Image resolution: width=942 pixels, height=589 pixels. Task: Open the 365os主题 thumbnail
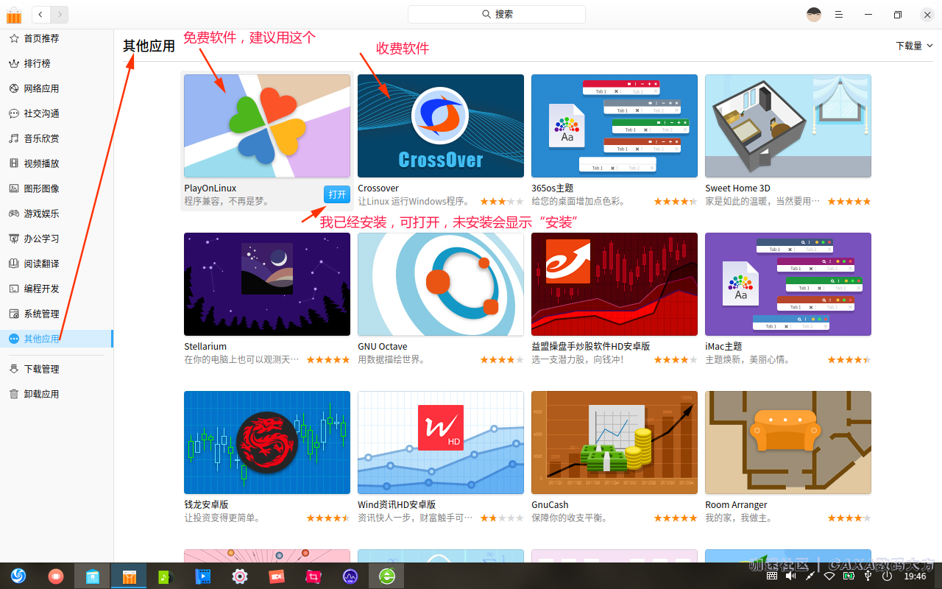(615, 126)
